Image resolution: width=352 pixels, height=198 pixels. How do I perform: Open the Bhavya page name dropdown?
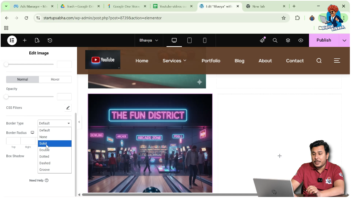[149, 40]
